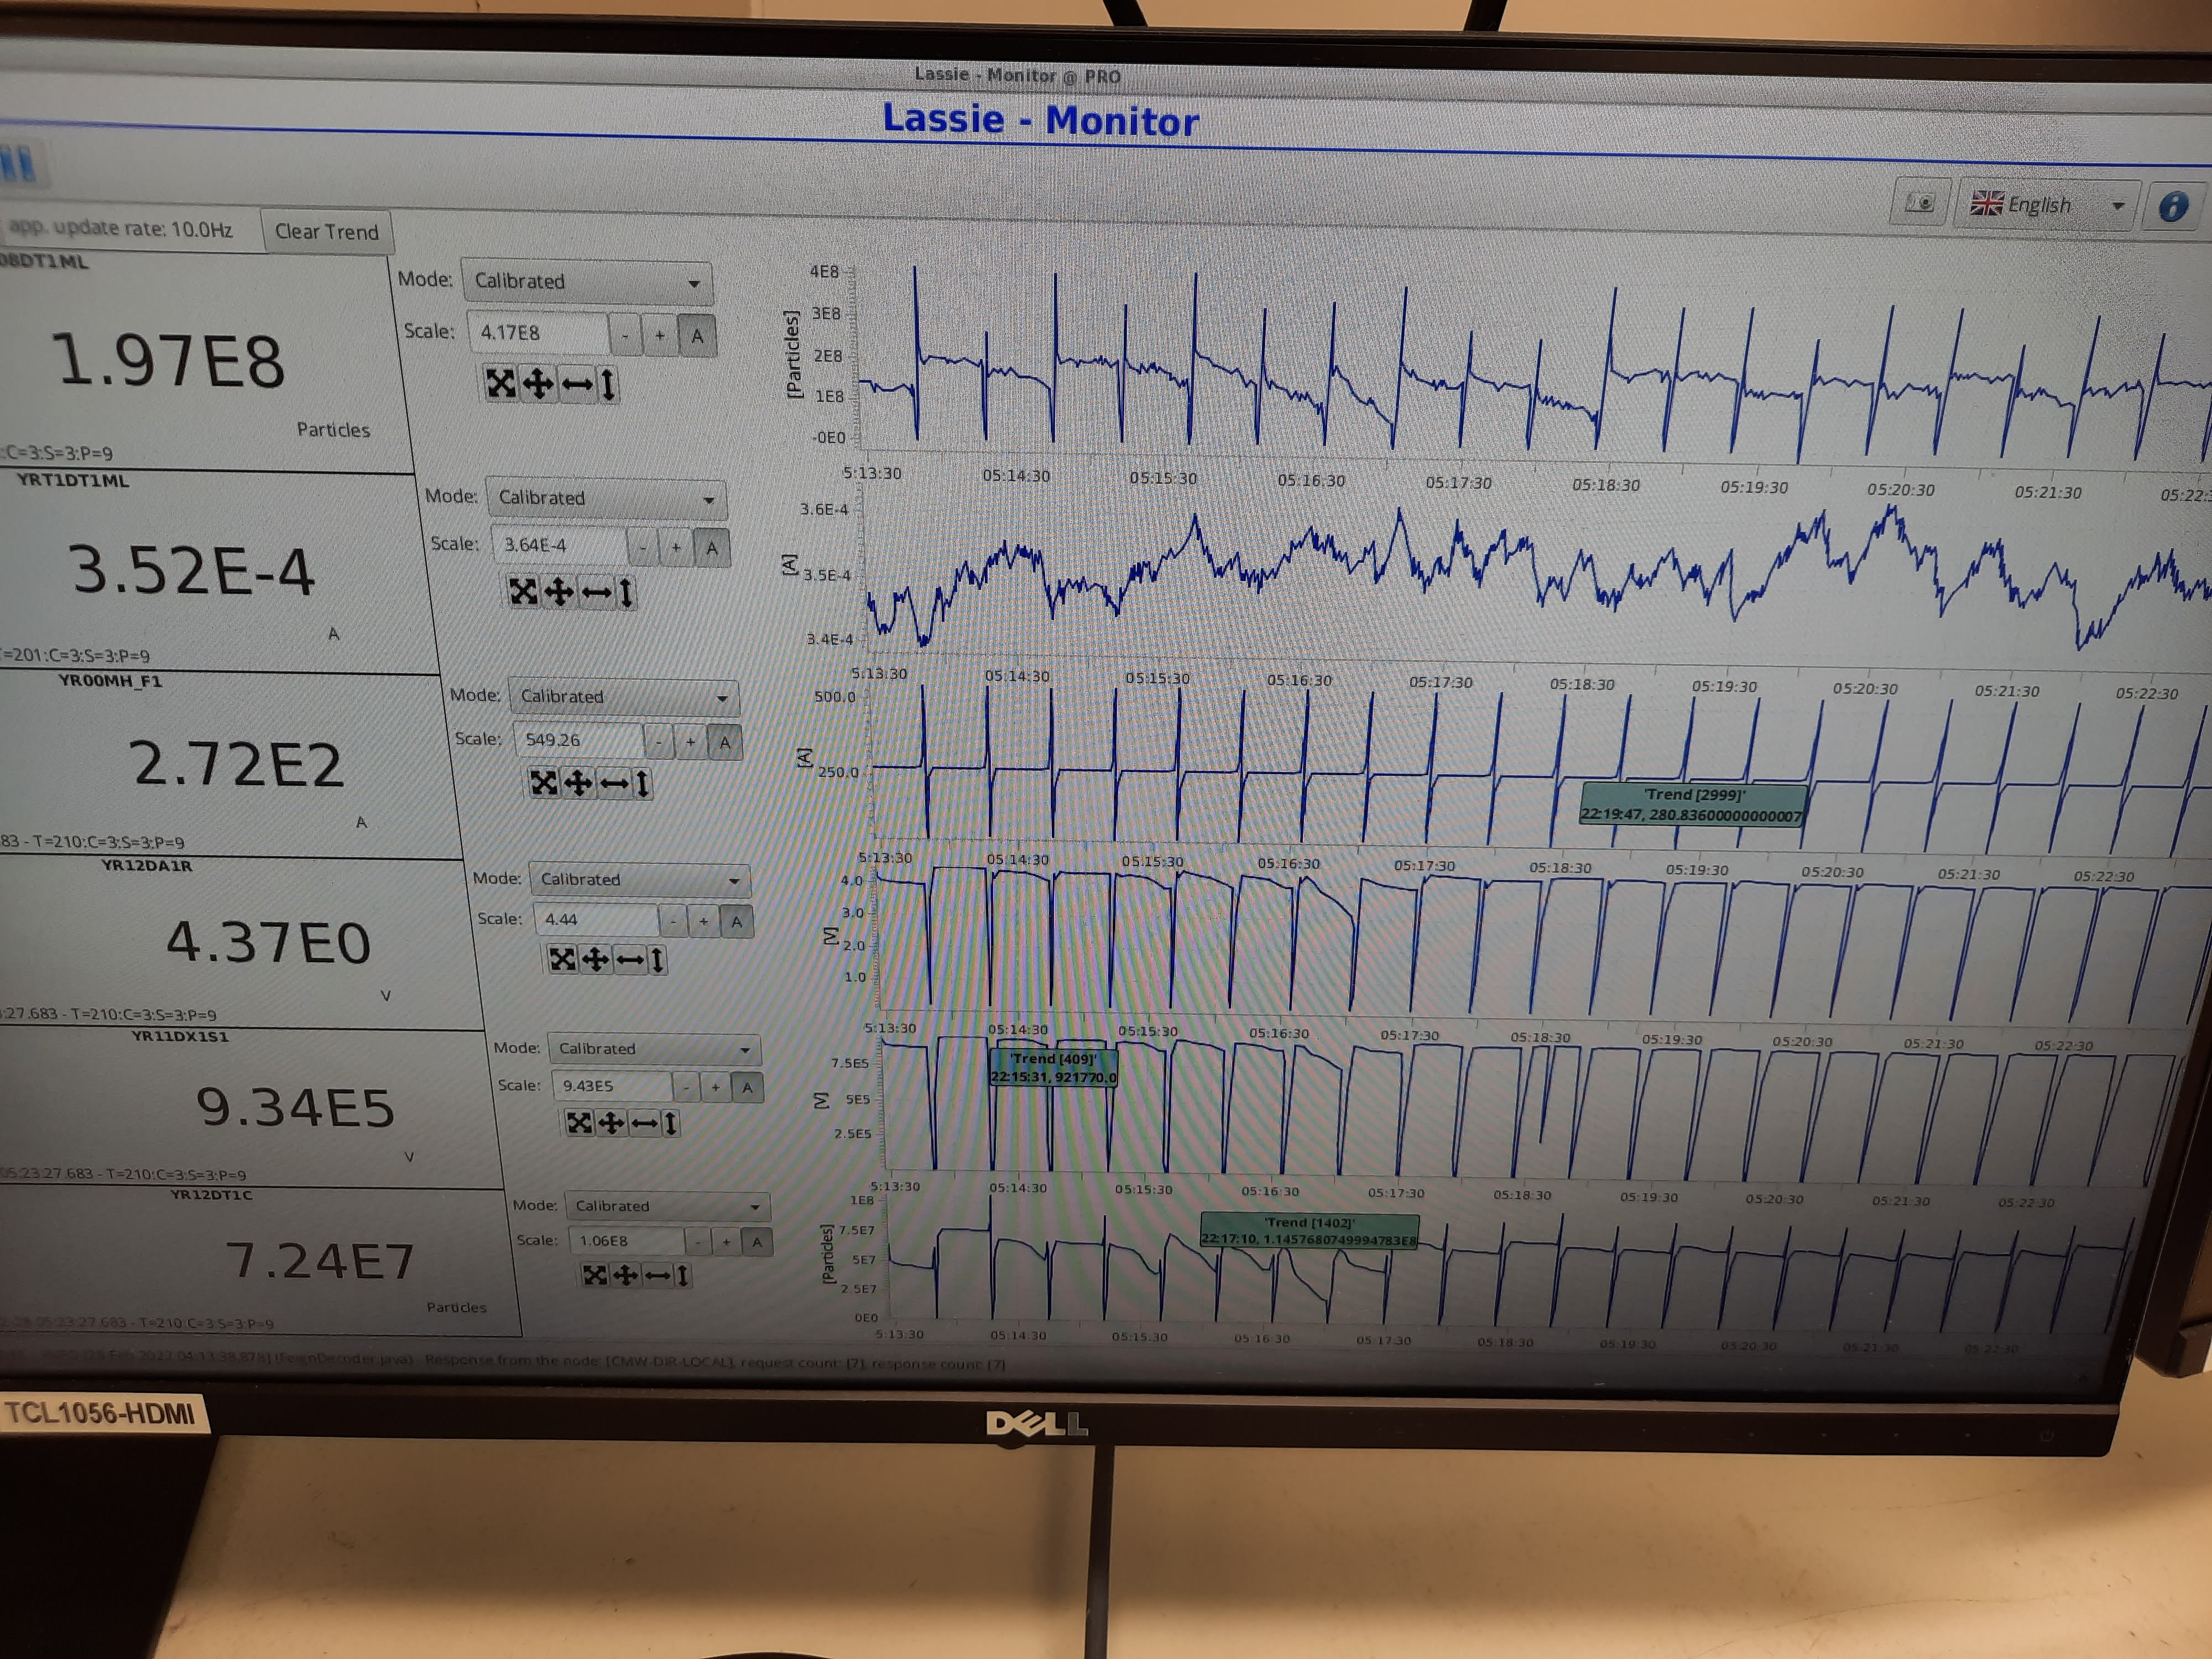2212x1659 pixels.
Task: Select the pan icon in the 4.44 scale row
Action: [x=596, y=960]
